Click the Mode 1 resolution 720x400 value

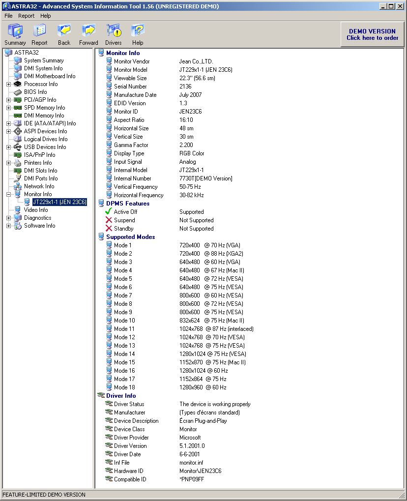[x=189, y=245]
